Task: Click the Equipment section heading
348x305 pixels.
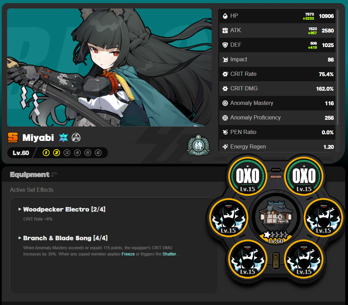Action: coord(30,174)
